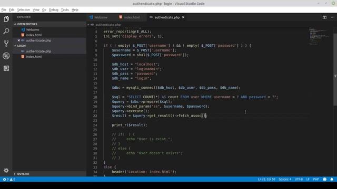Click Ln 22, Col 50 in status bar
The image size is (337, 189).
point(266,179)
